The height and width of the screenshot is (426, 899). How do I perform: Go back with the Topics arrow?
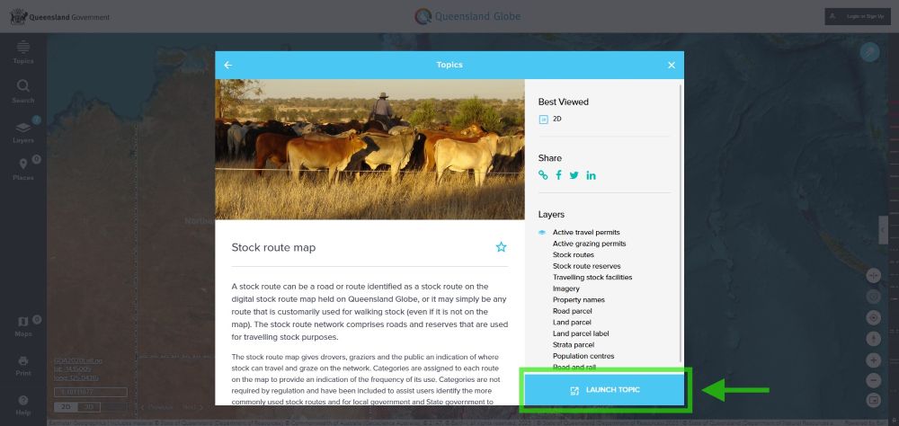pyautogui.click(x=227, y=65)
